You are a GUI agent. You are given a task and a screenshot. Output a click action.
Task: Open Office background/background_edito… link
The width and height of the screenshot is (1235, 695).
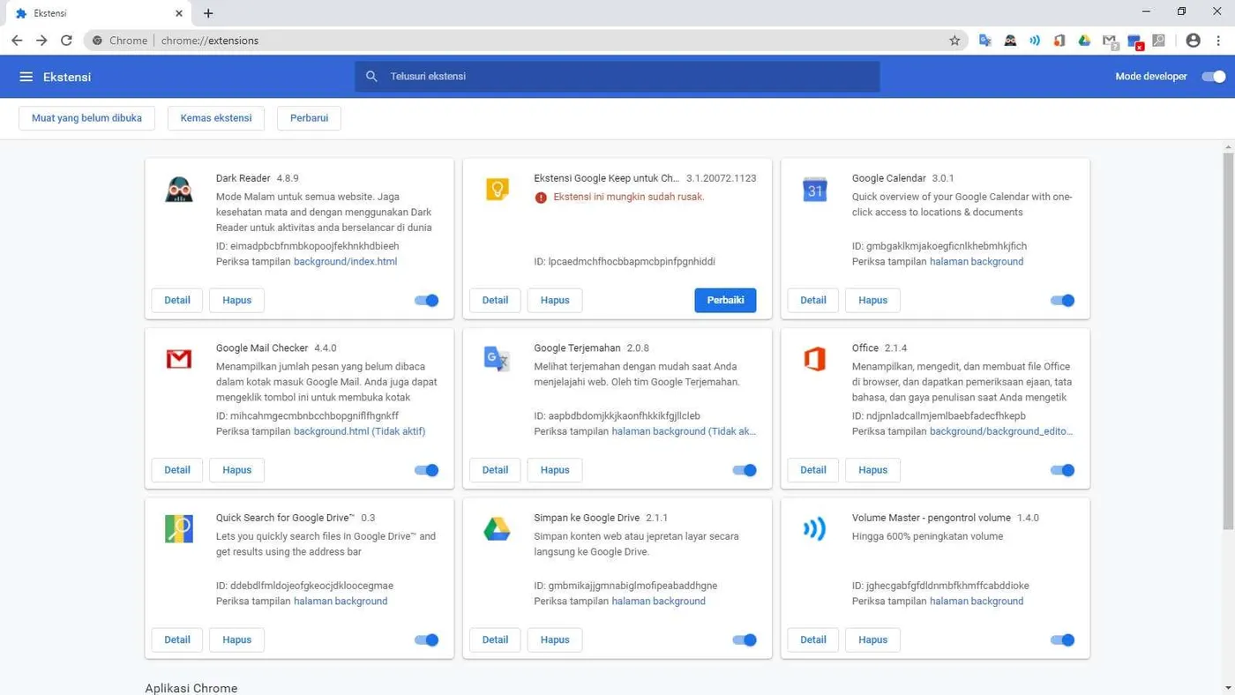1001,431
